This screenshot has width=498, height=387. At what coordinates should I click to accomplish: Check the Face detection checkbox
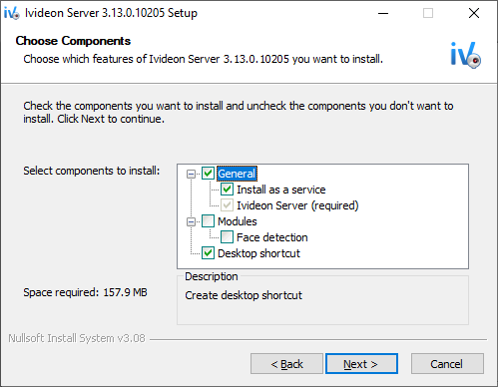pos(227,237)
